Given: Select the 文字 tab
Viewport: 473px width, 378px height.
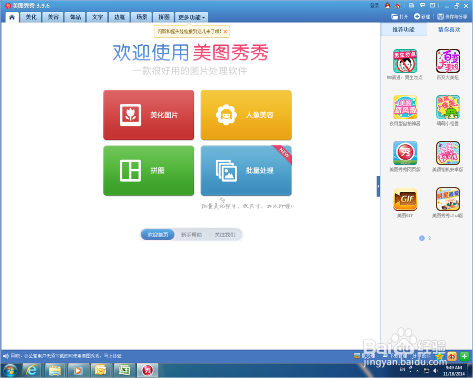Looking at the screenshot, I should [x=97, y=17].
